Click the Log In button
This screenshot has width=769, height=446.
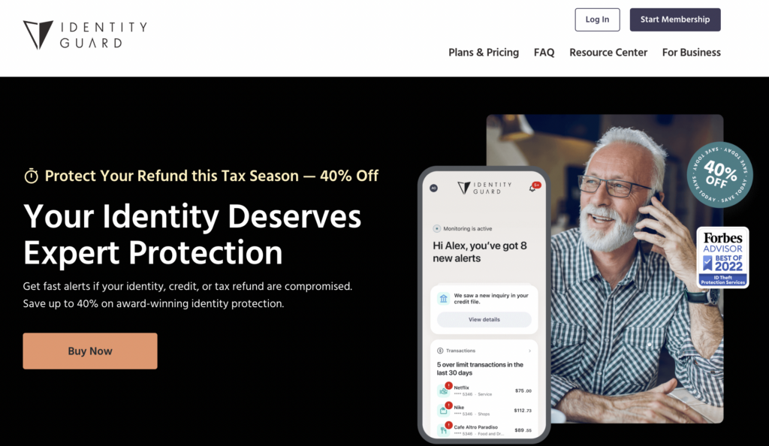click(x=597, y=20)
